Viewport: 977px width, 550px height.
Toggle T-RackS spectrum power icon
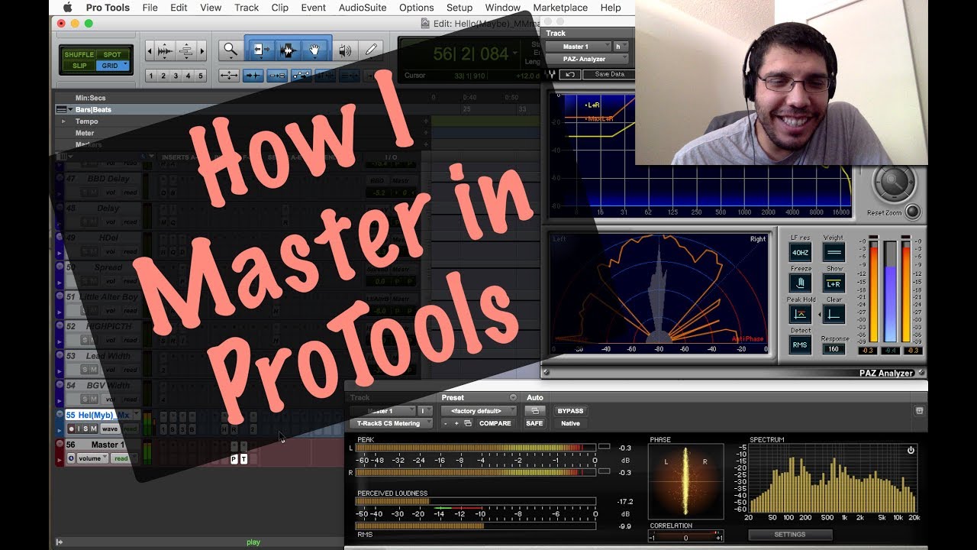911,450
